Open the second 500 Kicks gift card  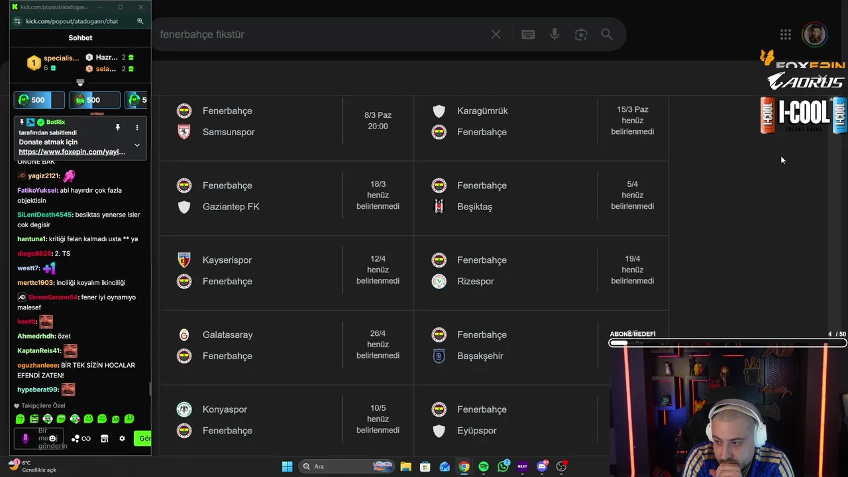[95, 100]
